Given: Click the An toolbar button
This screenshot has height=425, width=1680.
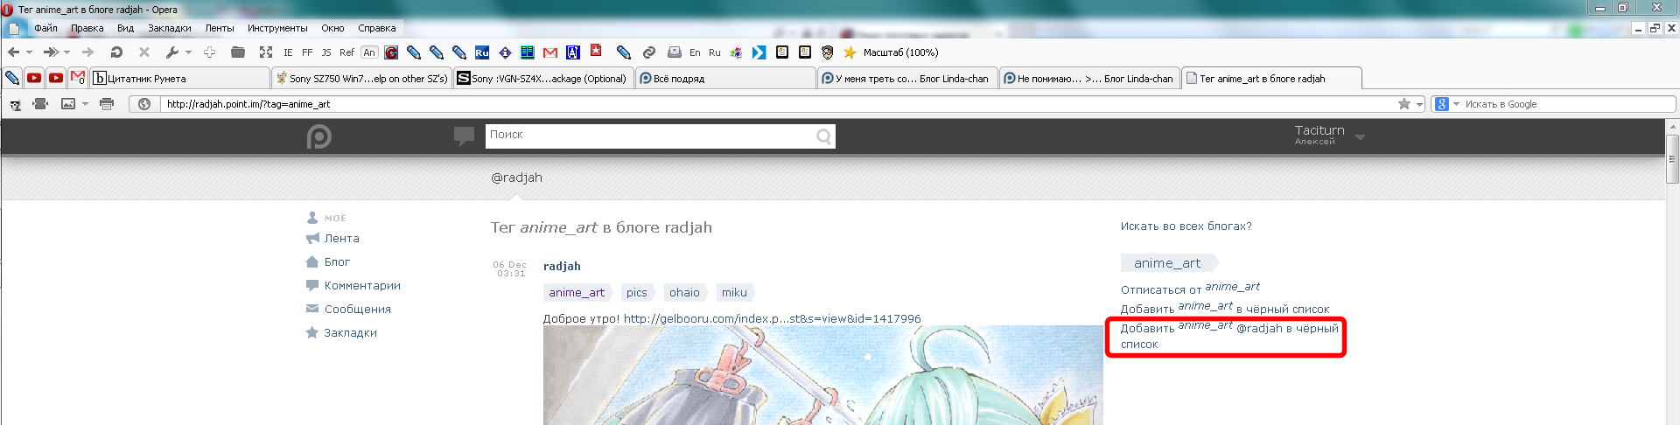Looking at the screenshot, I should pyautogui.click(x=369, y=52).
